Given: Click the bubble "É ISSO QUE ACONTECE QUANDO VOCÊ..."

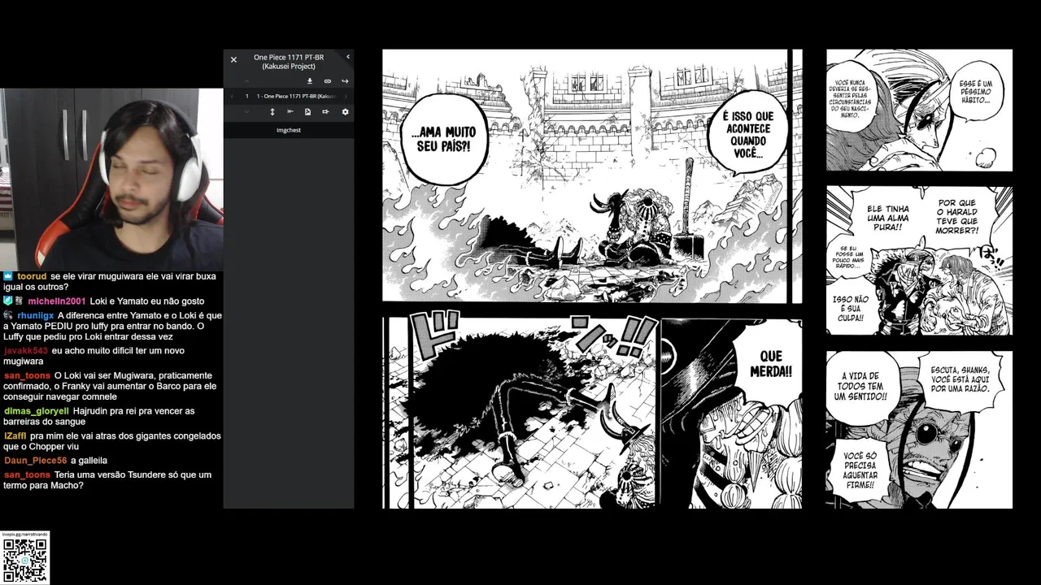Looking at the screenshot, I should (747, 134).
